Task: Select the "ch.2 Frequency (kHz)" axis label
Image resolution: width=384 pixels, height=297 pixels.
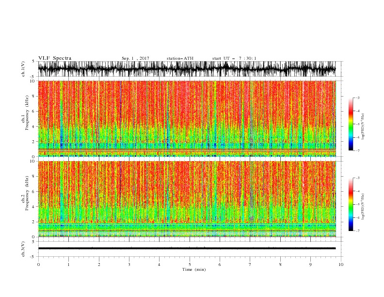Action: pyautogui.click(x=25, y=193)
